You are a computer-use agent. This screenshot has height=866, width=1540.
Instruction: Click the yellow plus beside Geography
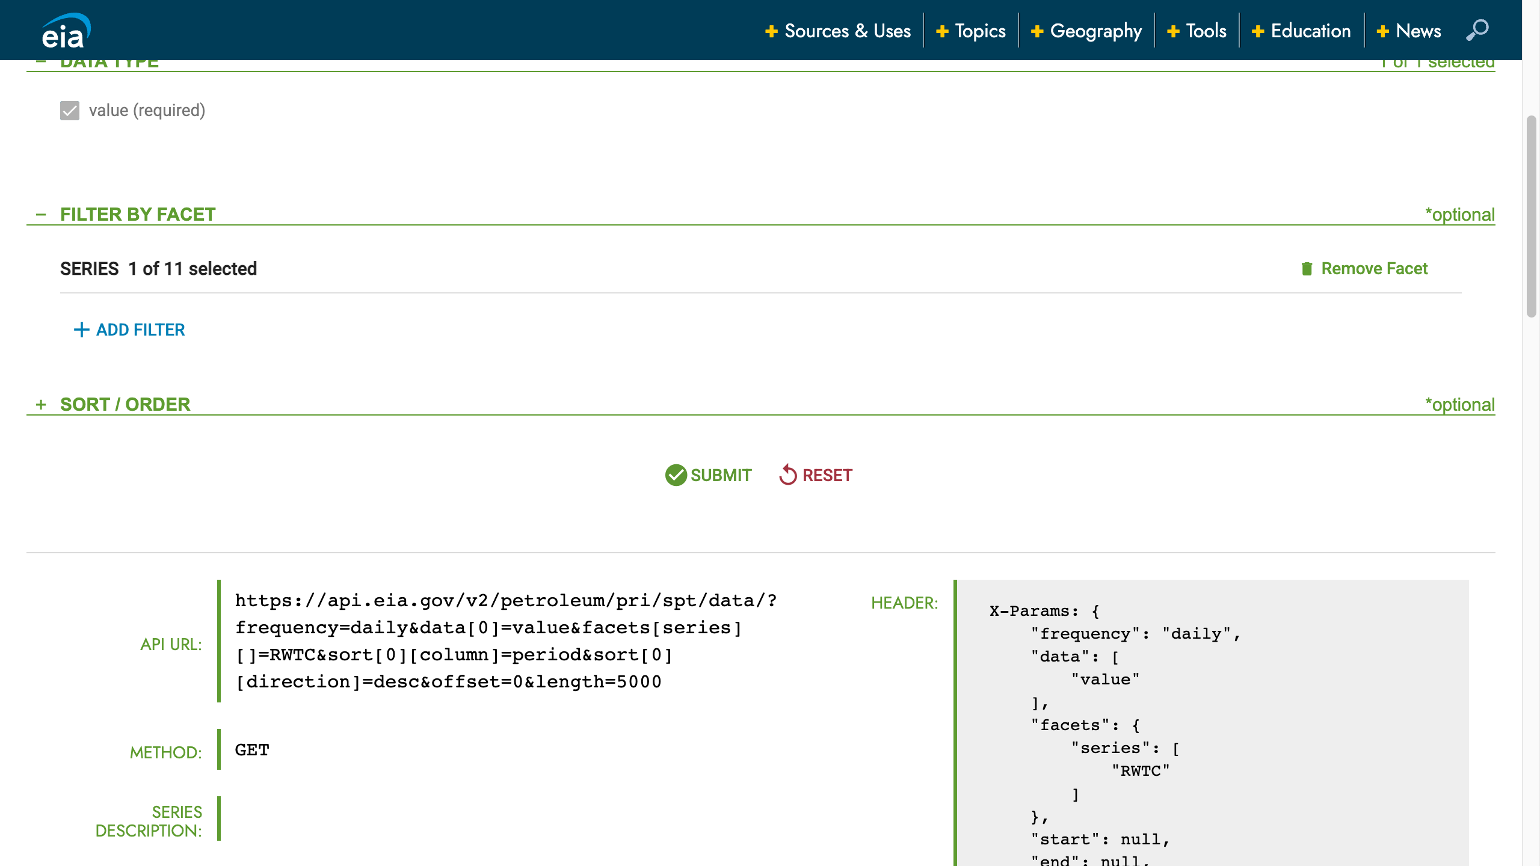(1036, 31)
